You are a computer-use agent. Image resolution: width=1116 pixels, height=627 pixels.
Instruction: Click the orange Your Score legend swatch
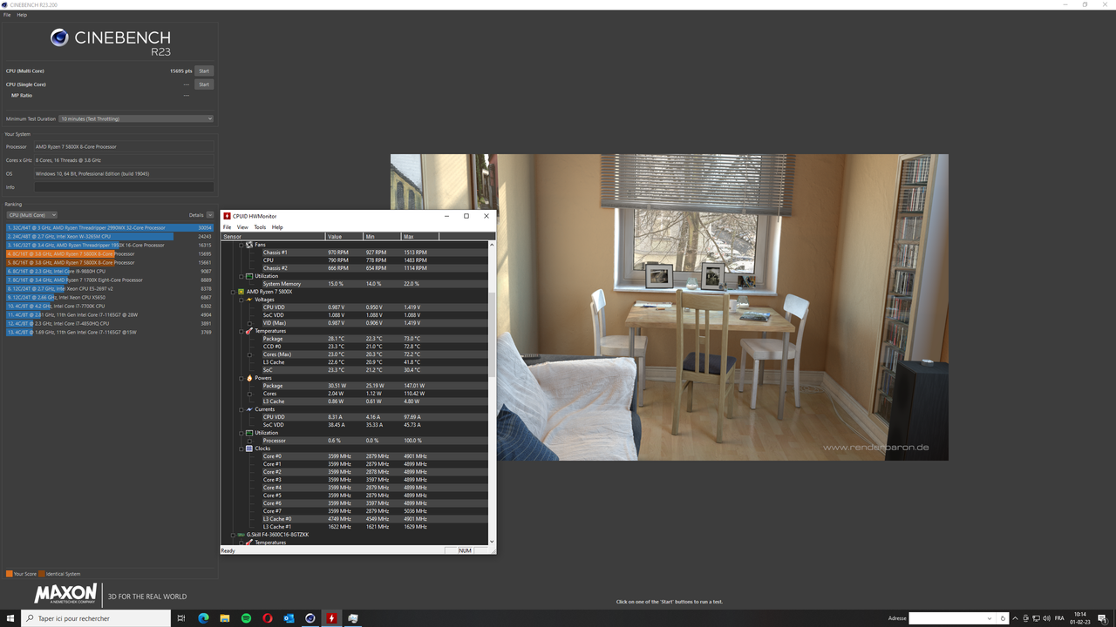point(9,574)
